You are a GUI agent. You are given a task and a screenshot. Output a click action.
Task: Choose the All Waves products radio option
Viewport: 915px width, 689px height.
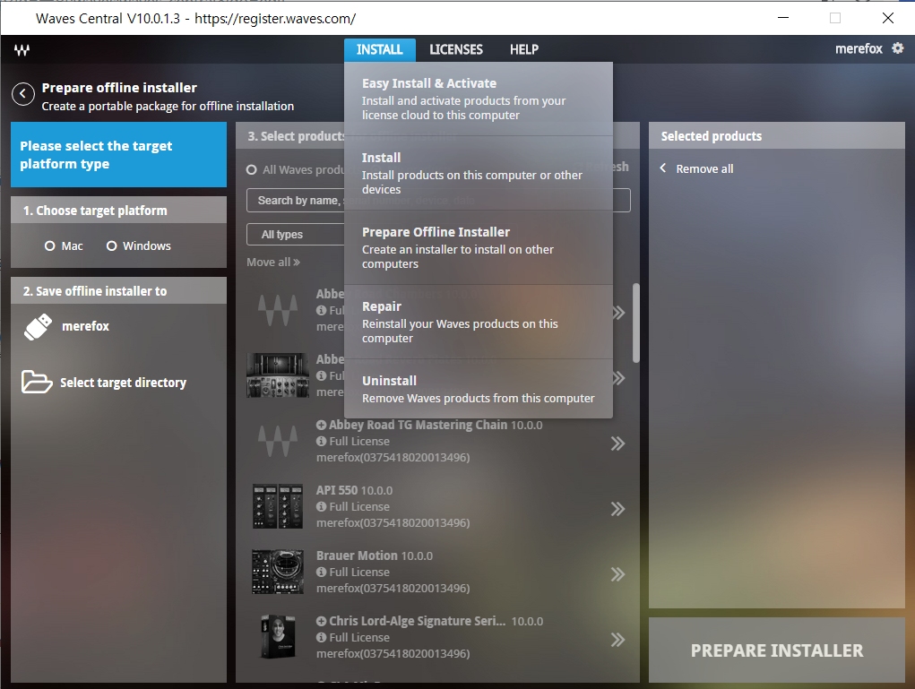click(253, 170)
